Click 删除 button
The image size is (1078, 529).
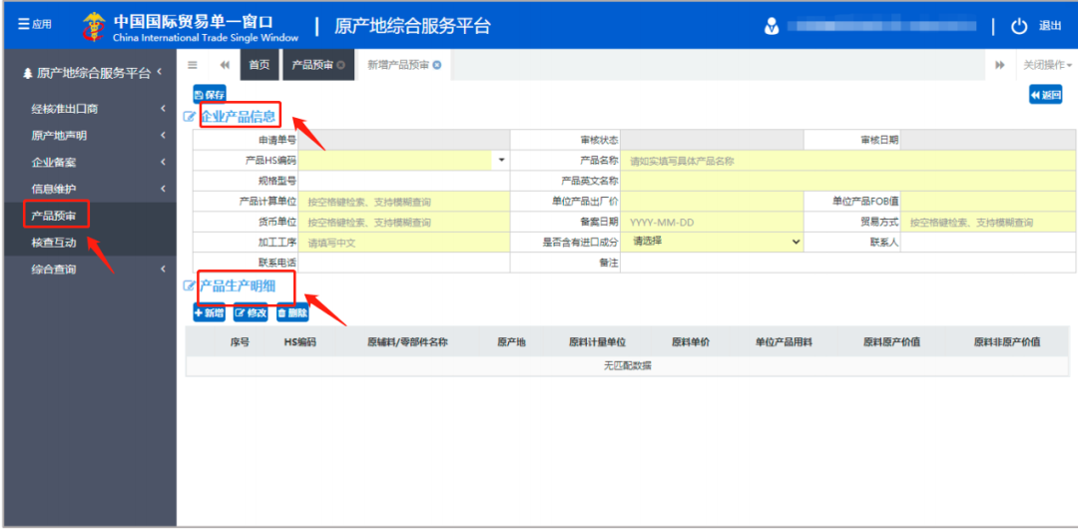[x=292, y=313]
